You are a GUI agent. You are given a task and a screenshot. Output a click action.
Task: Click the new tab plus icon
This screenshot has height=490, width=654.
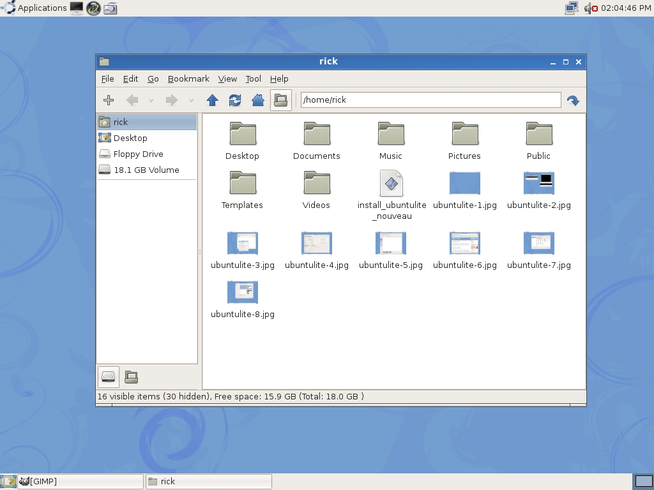(x=109, y=100)
